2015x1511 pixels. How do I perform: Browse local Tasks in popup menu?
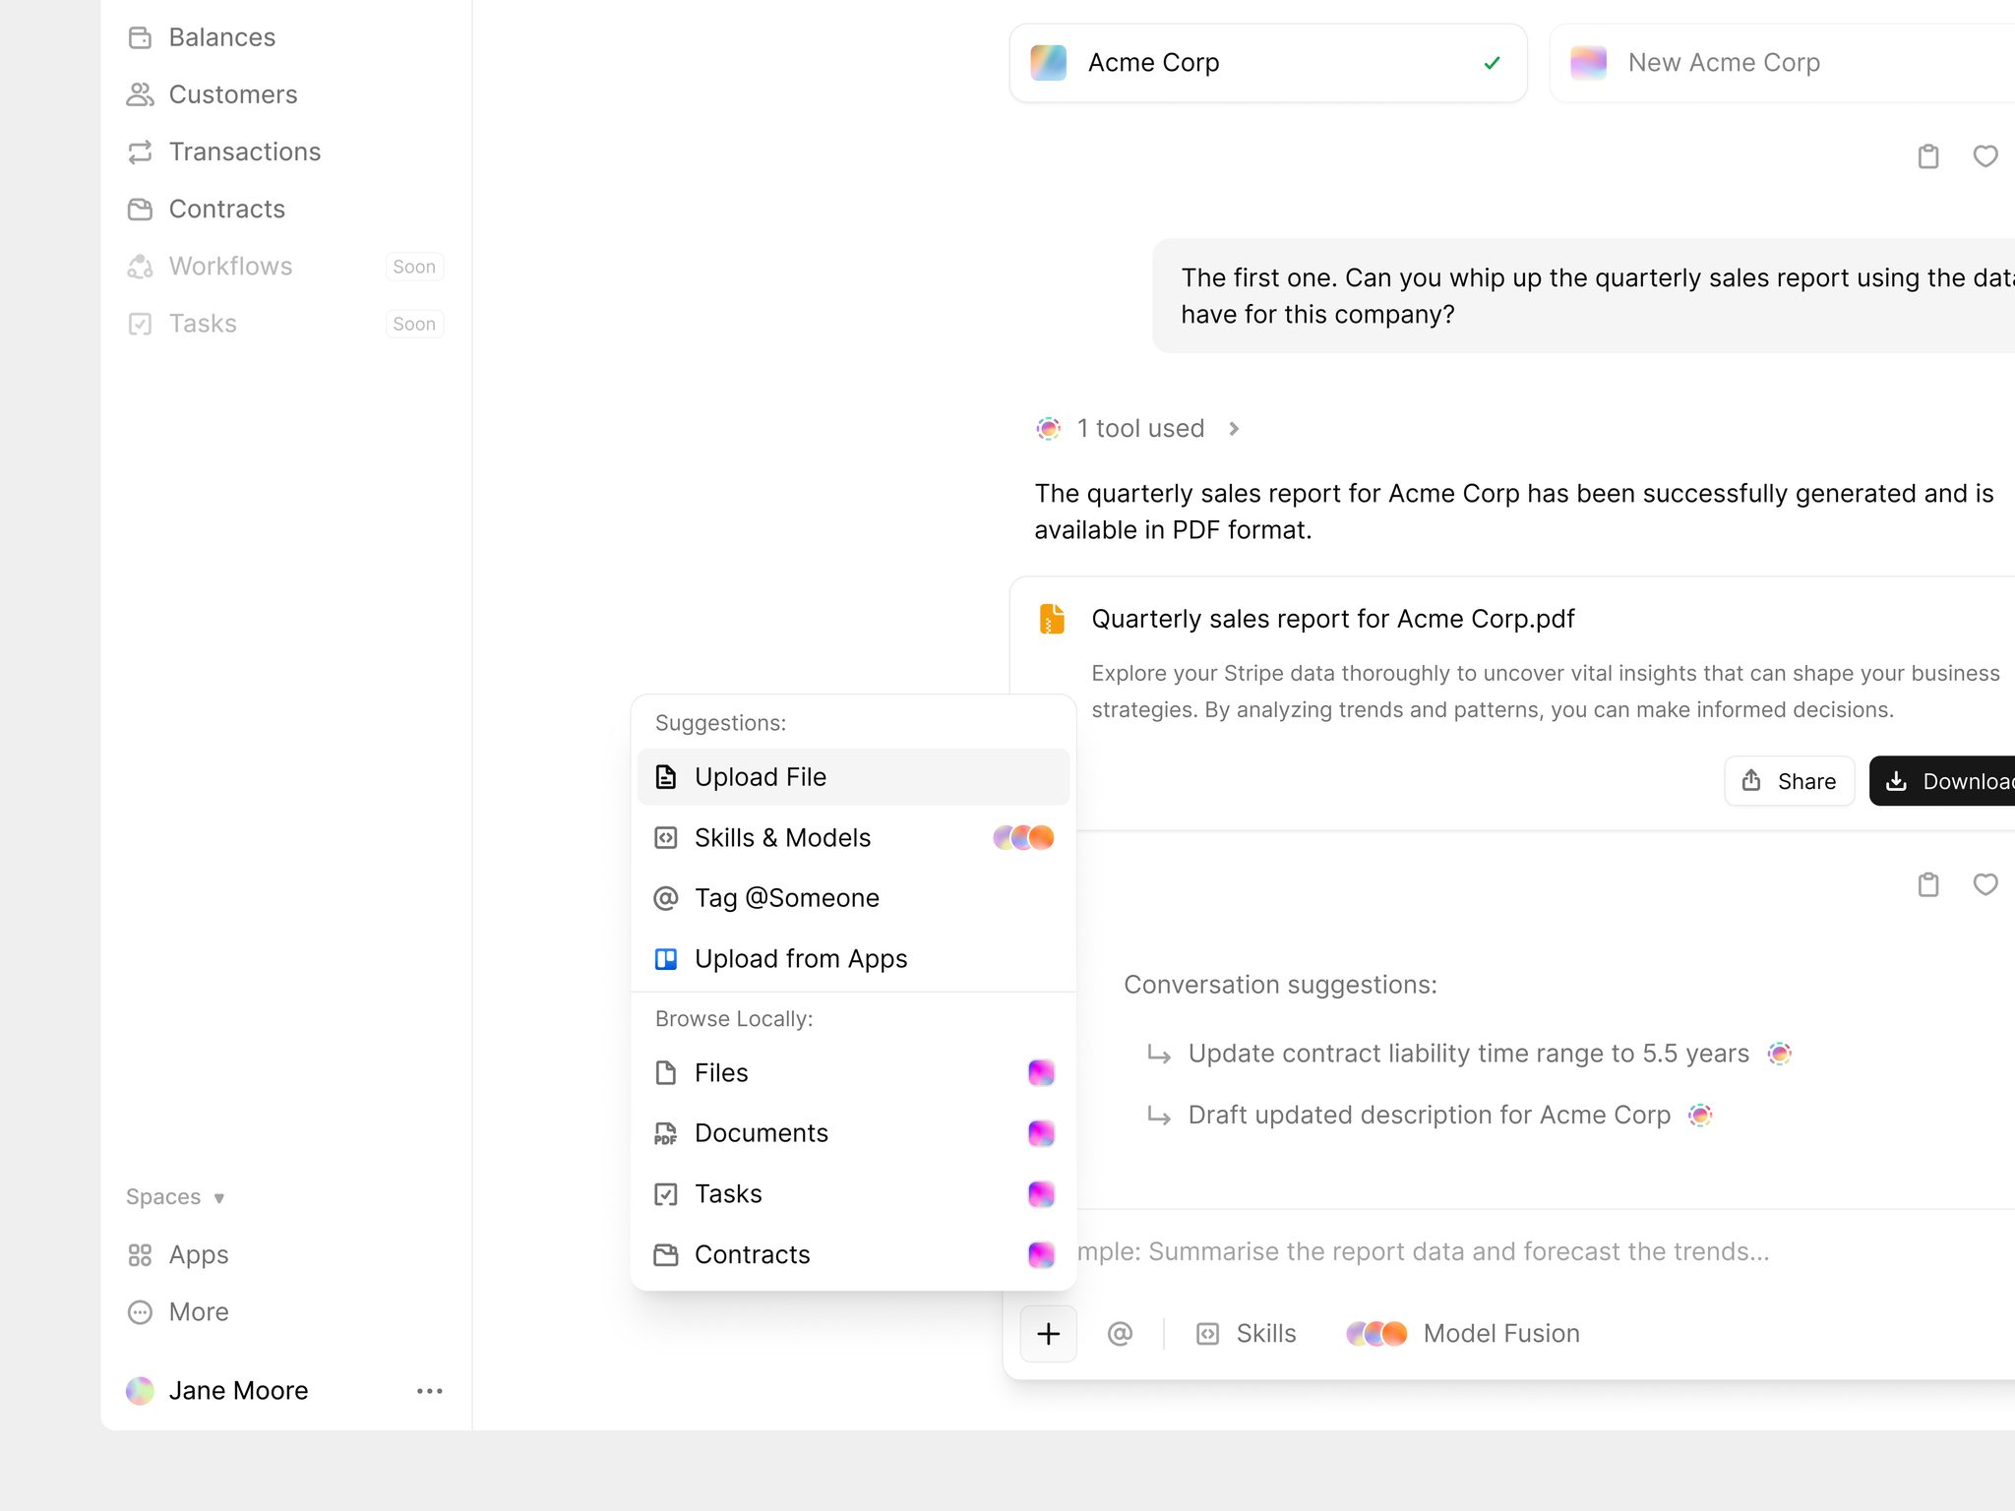(853, 1193)
